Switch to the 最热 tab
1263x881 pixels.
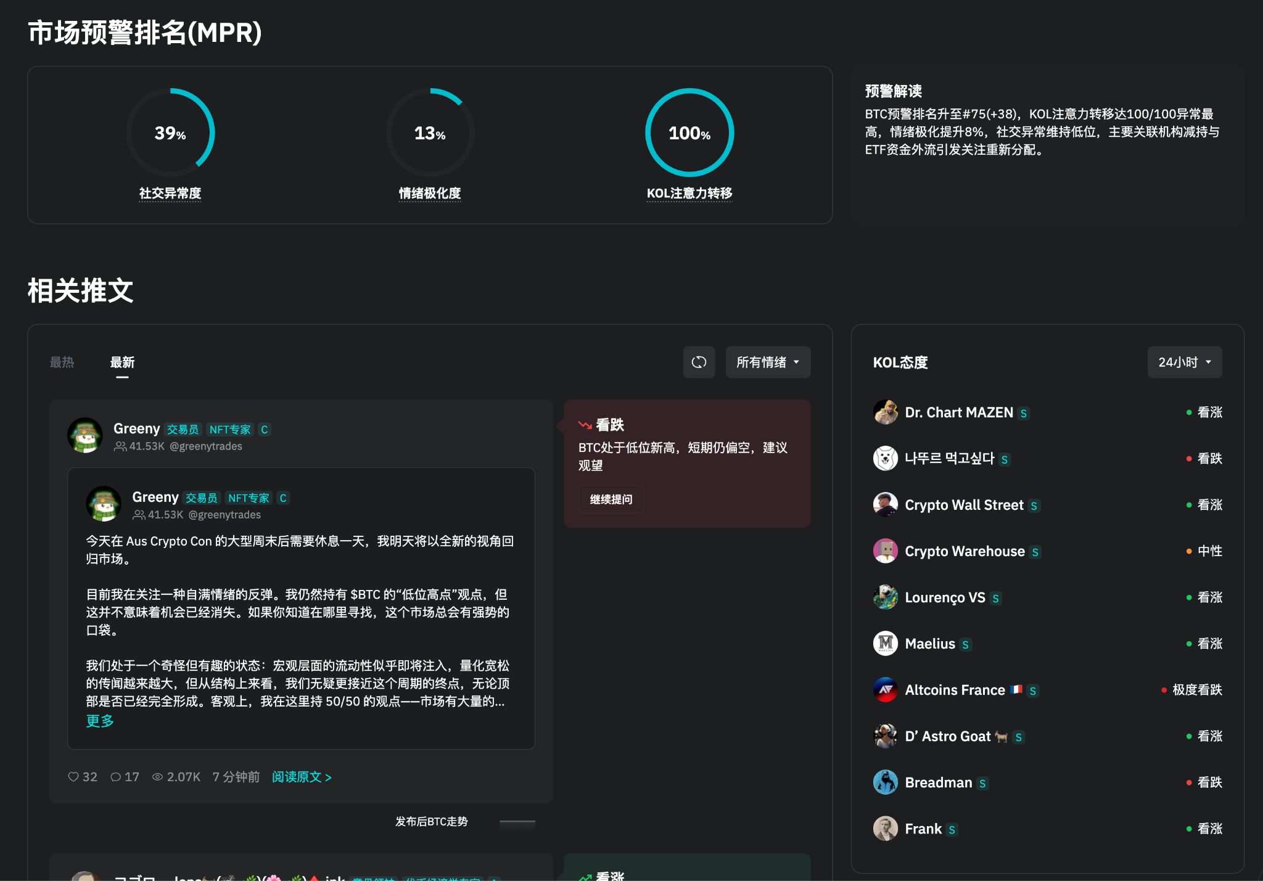point(61,363)
